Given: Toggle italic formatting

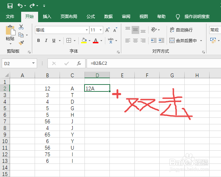Looking at the screenshot, I should click(x=46, y=41).
